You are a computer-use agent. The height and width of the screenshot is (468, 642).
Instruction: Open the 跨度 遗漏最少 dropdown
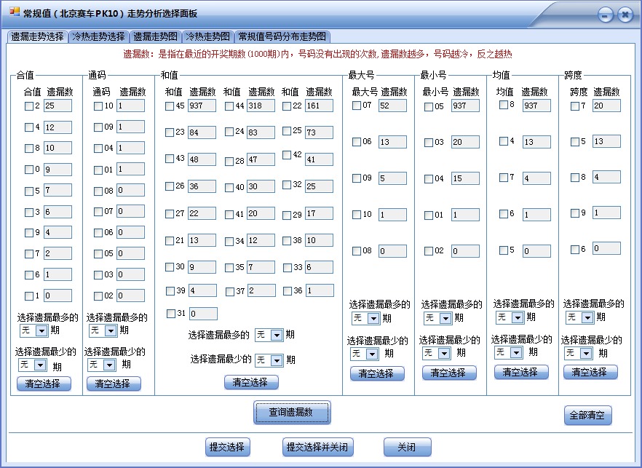pos(577,353)
